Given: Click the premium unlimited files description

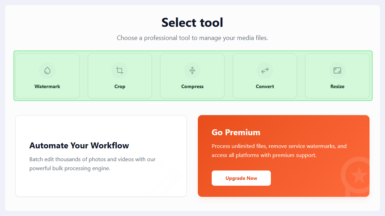Looking at the screenshot, I should [x=279, y=151].
